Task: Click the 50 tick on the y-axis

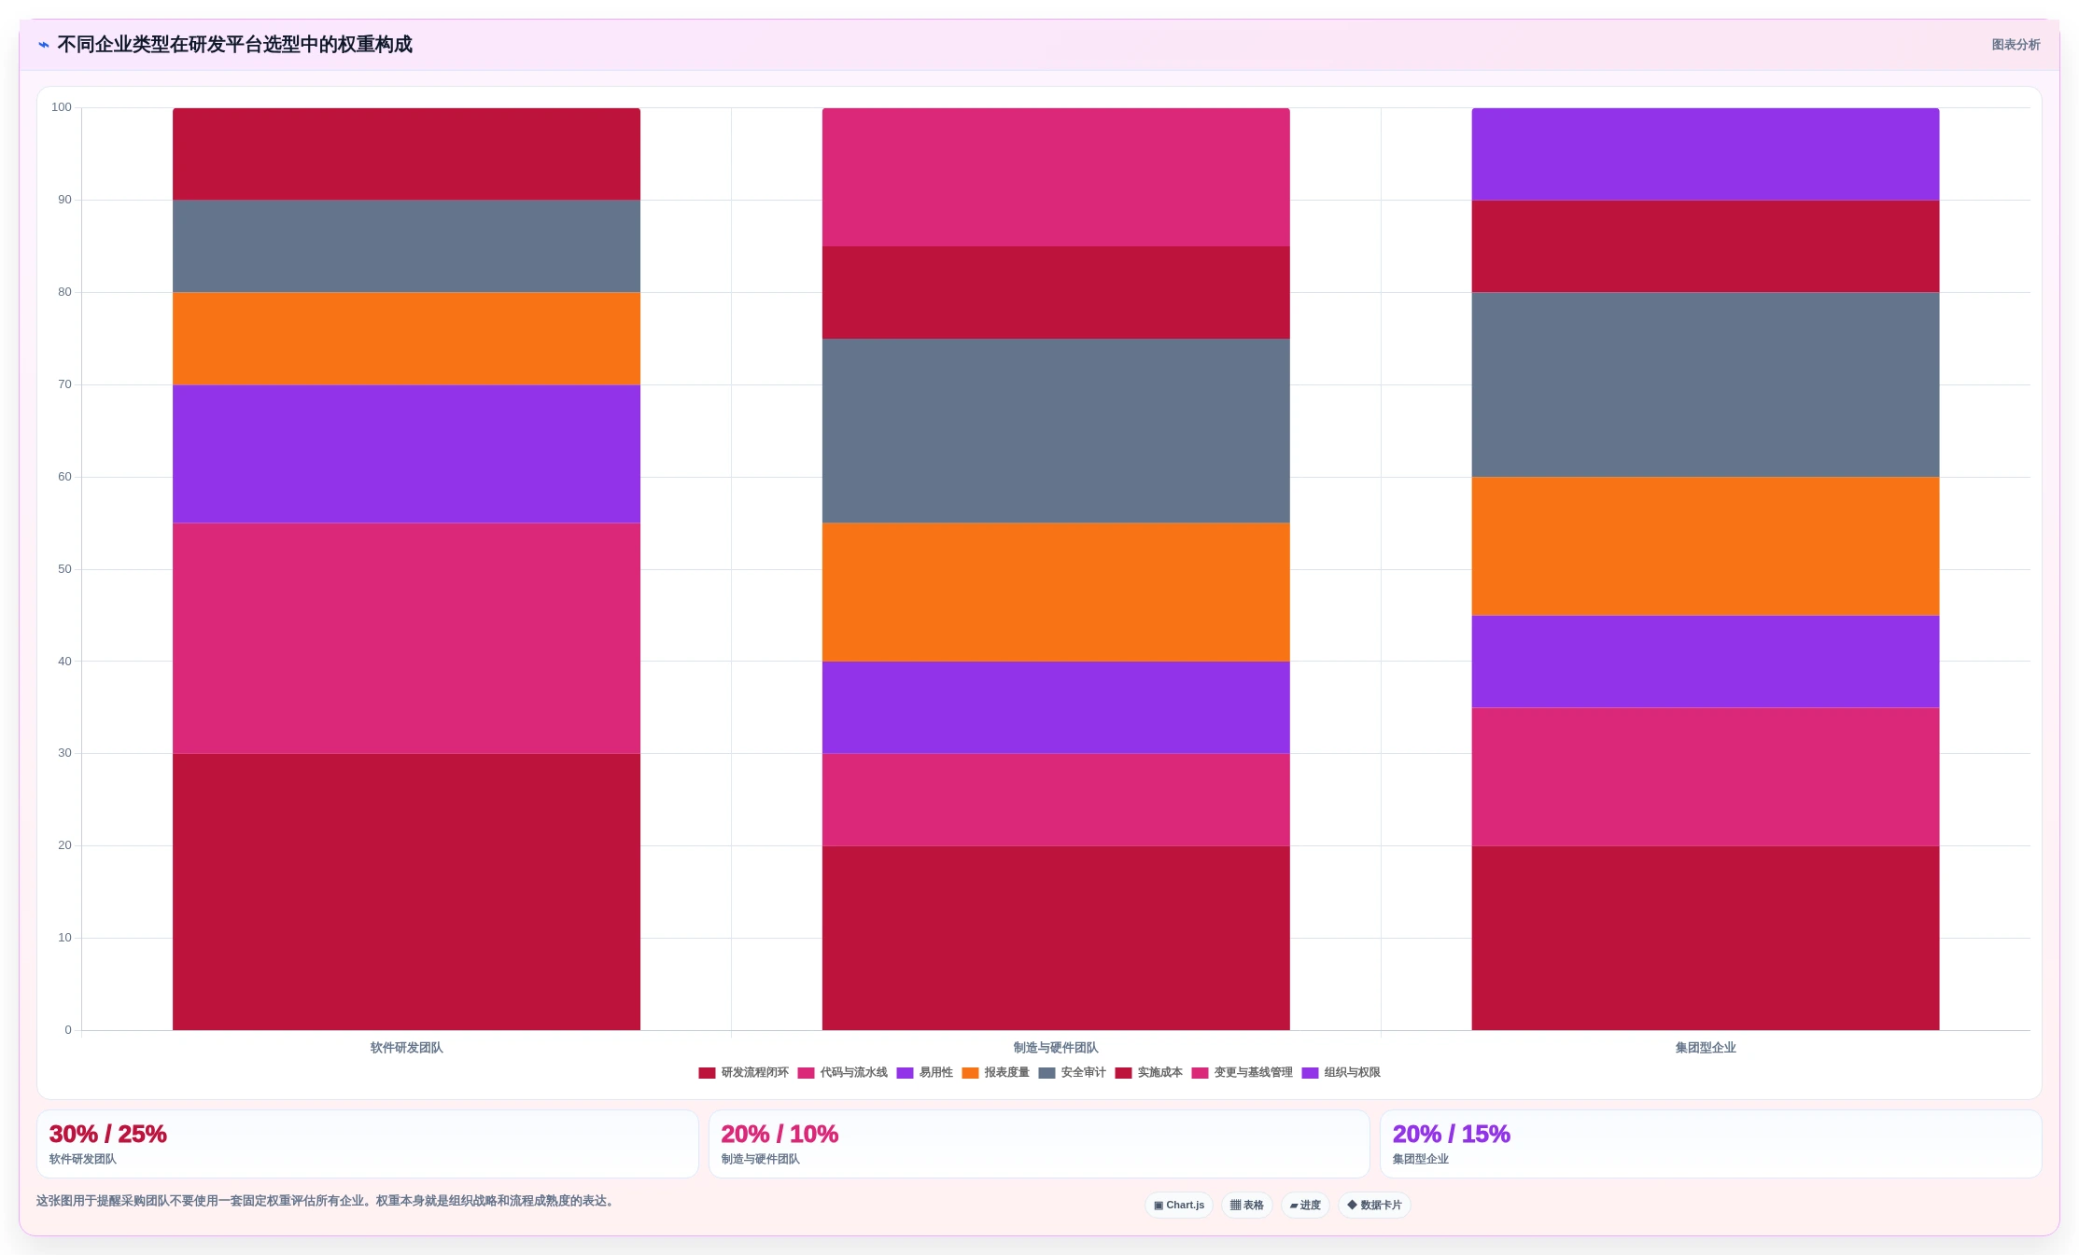Action: pos(64,569)
